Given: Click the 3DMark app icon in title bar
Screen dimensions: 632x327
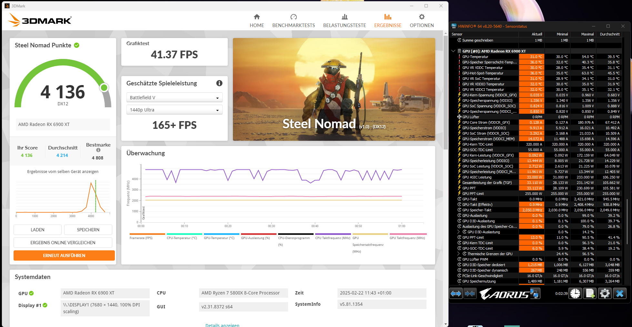Looking at the screenshot, I should [7, 6].
